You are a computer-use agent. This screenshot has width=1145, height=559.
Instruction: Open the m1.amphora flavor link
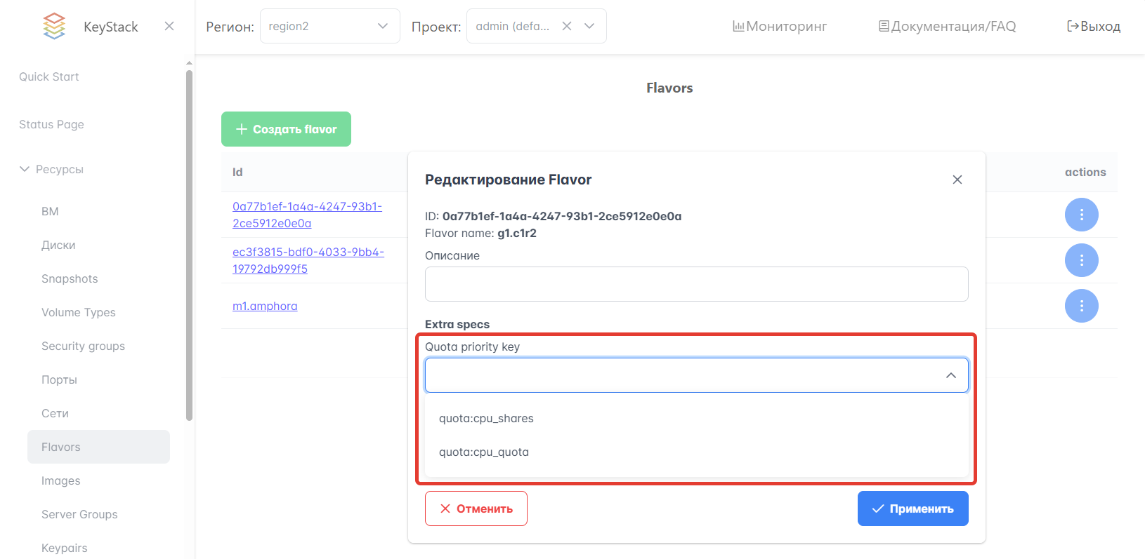click(265, 307)
